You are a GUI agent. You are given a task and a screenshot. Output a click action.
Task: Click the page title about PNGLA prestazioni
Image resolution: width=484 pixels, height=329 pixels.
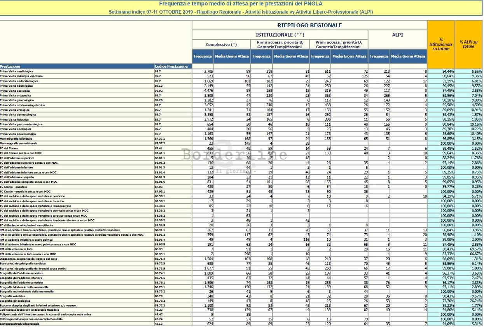(x=241, y=4)
